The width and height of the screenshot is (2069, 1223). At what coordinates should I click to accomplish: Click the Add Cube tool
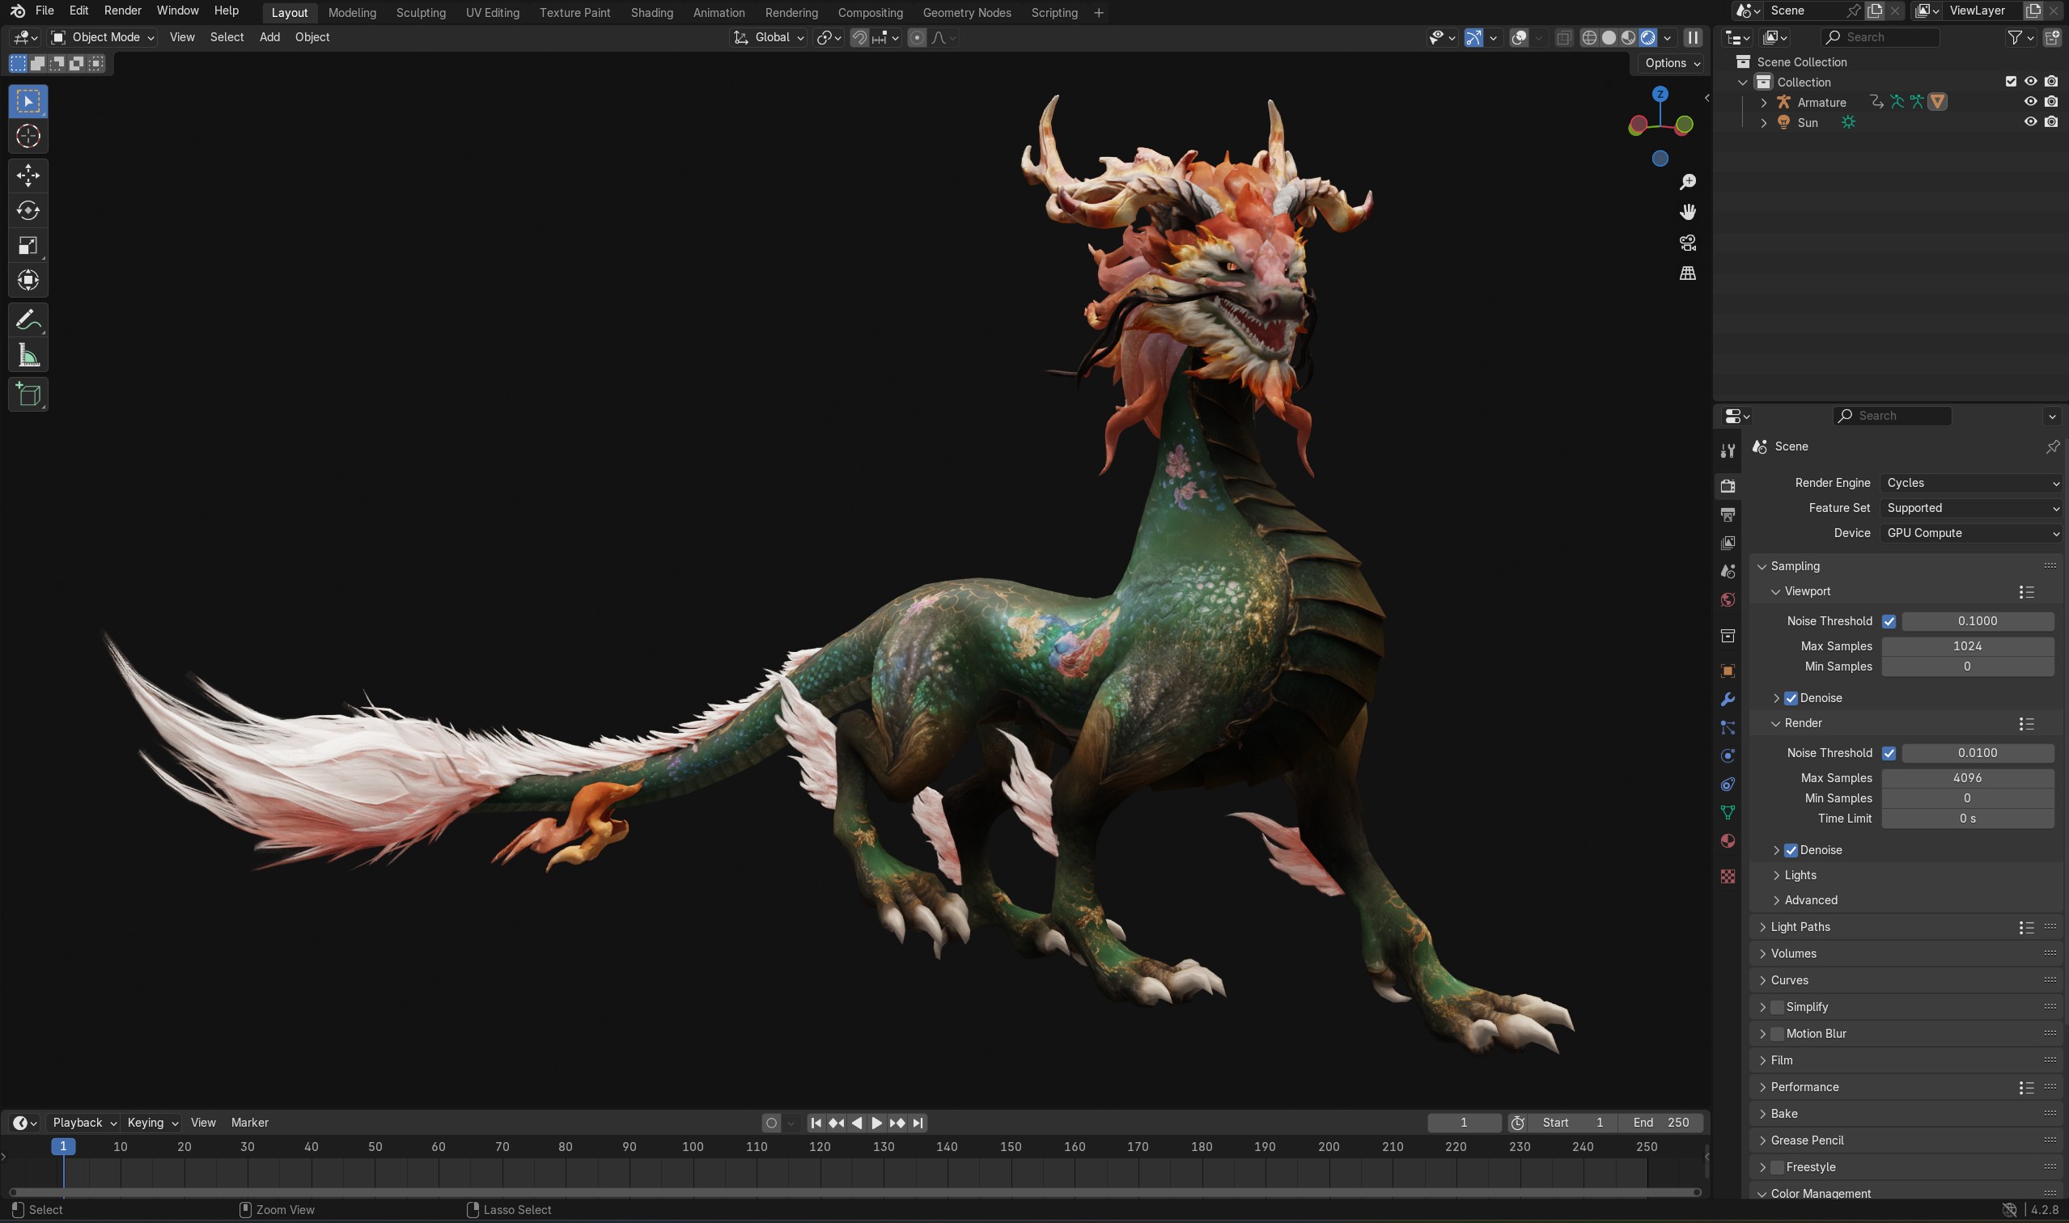[x=28, y=395]
